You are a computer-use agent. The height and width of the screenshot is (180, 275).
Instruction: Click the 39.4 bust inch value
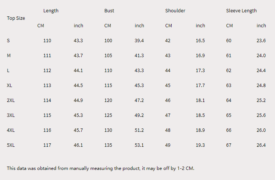139,41
